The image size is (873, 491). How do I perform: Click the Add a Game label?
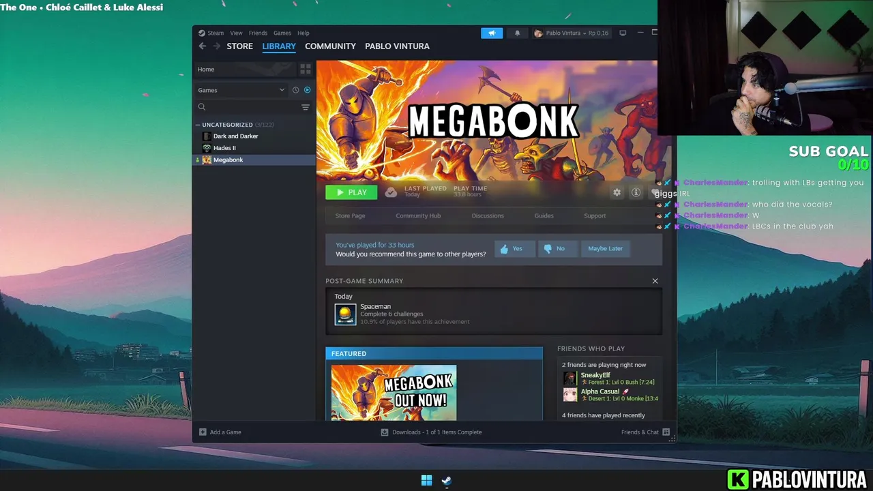pos(226,432)
